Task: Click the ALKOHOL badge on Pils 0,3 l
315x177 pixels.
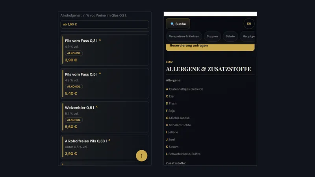Action: coord(74,53)
